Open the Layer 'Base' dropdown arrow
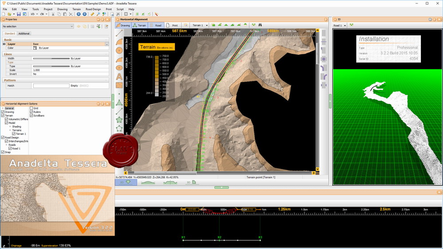 tap(107, 44)
